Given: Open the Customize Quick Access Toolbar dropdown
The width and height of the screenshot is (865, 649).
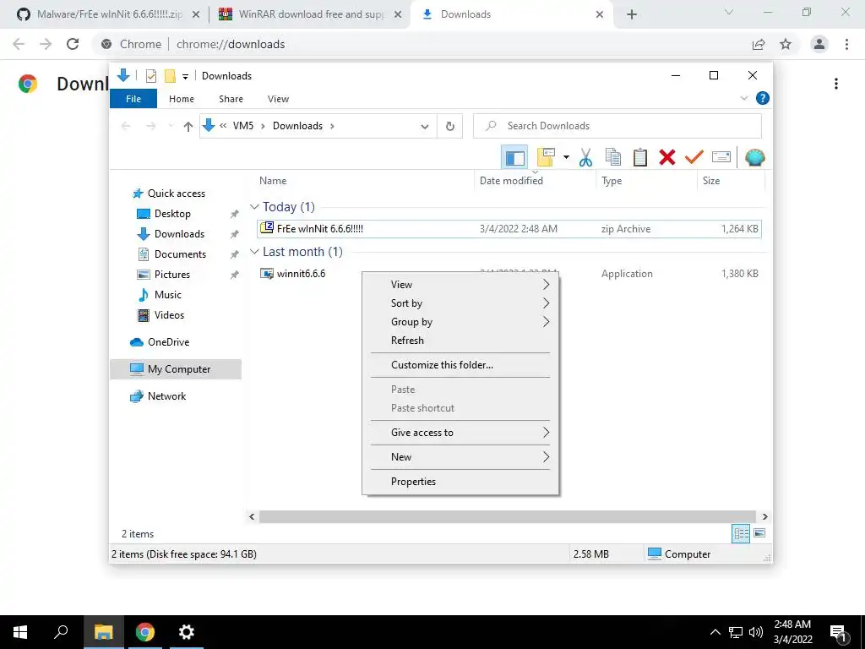Looking at the screenshot, I should [x=185, y=77].
